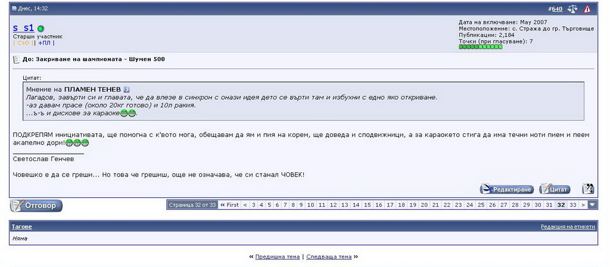Click post icon next to 'Днес, 14:32'
The image size is (610, 267).
point(14,8)
